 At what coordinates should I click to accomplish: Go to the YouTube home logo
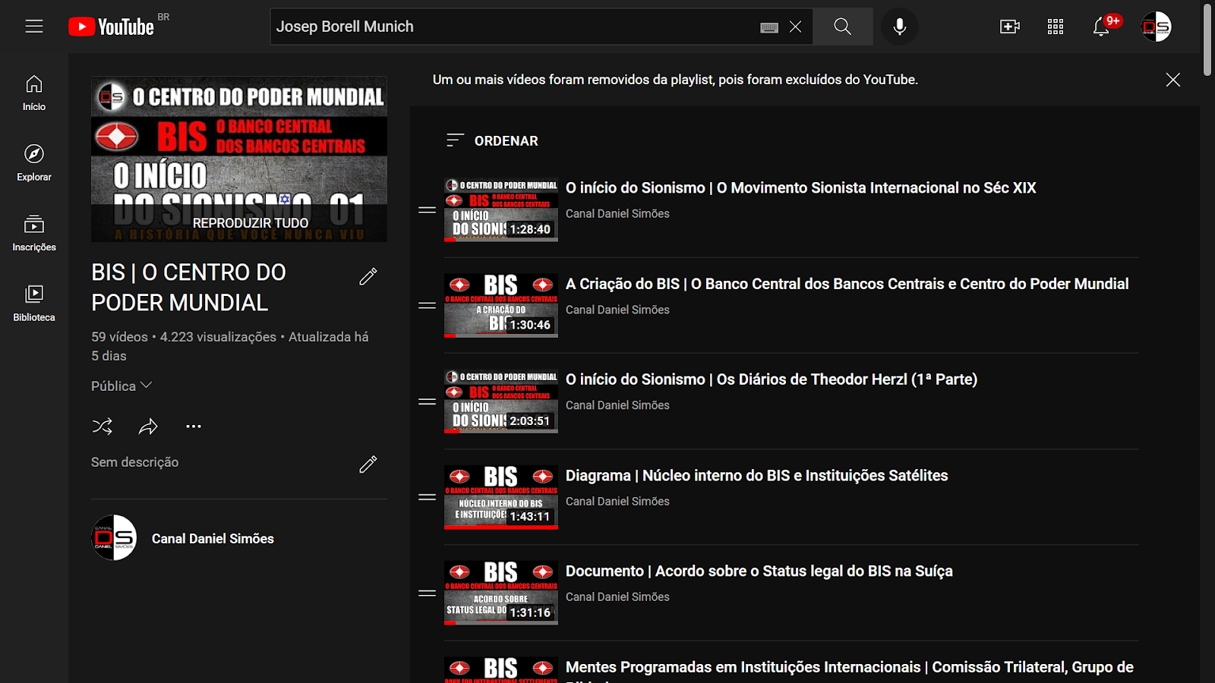click(111, 27)
